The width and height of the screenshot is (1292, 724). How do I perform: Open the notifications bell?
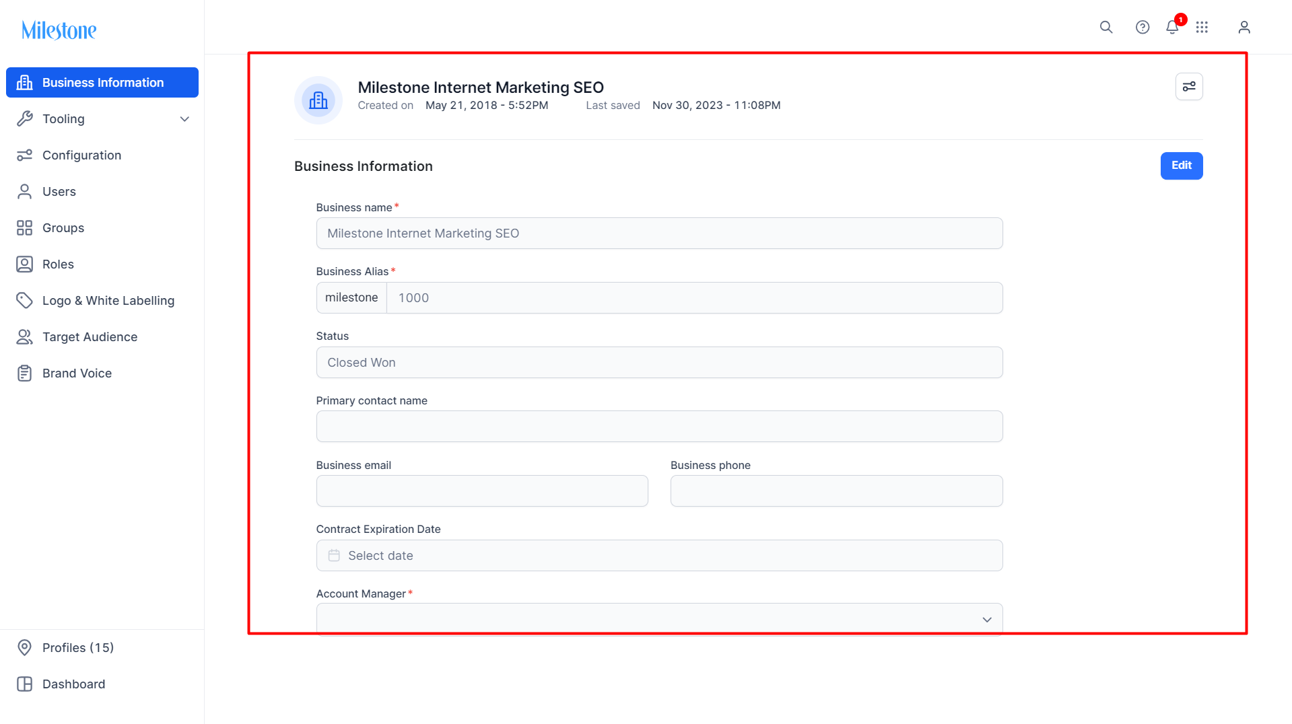[1172, 27]
